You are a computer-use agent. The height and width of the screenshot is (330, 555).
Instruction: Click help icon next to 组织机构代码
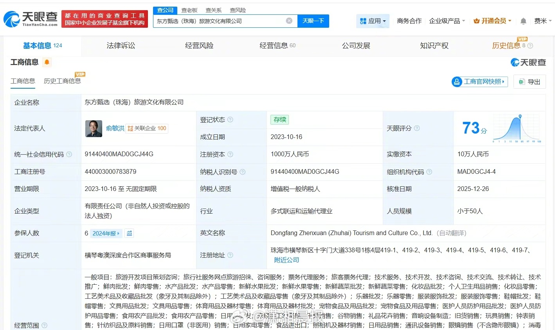429,172
